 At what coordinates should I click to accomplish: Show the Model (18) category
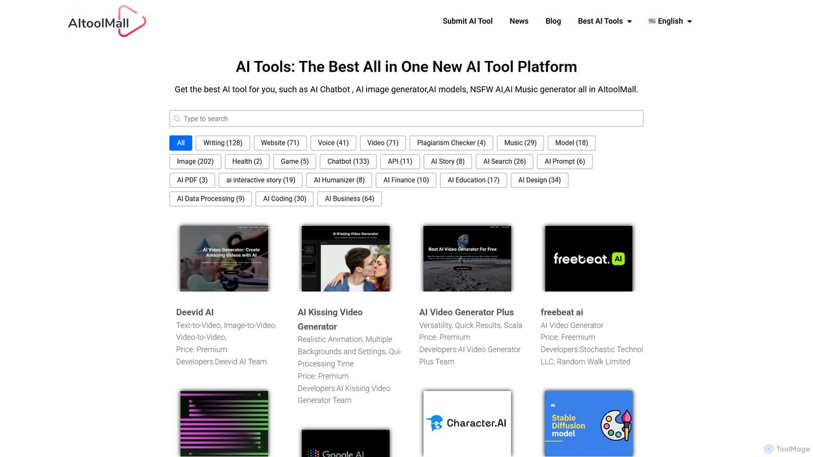click(x=572, y=143)
